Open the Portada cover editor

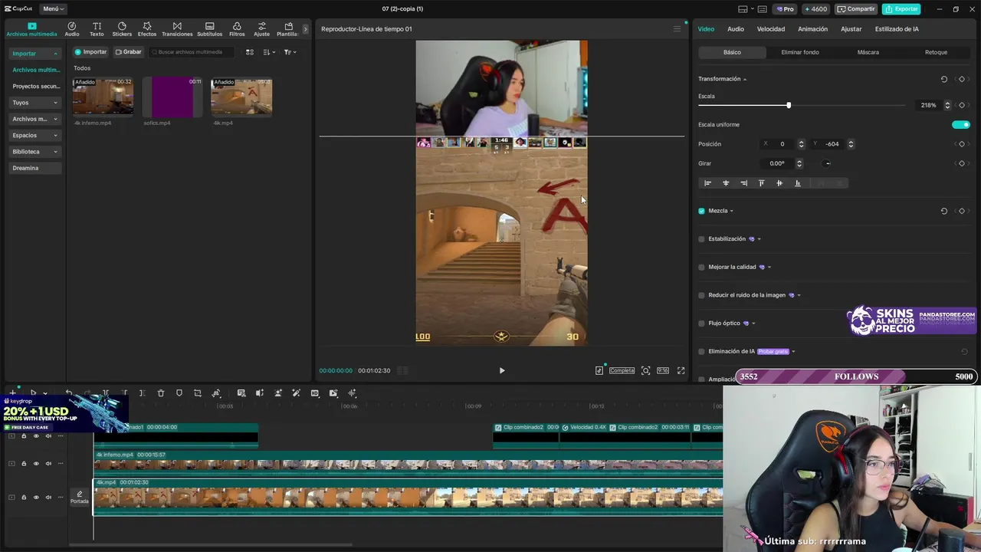coord(80,498)
